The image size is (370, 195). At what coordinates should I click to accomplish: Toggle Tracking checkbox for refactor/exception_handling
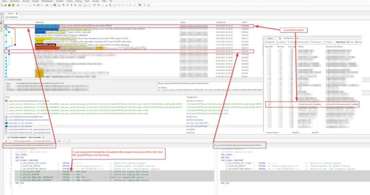[292, 104]
